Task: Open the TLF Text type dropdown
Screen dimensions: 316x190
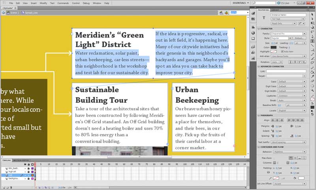Action: (x=288, y=19)
